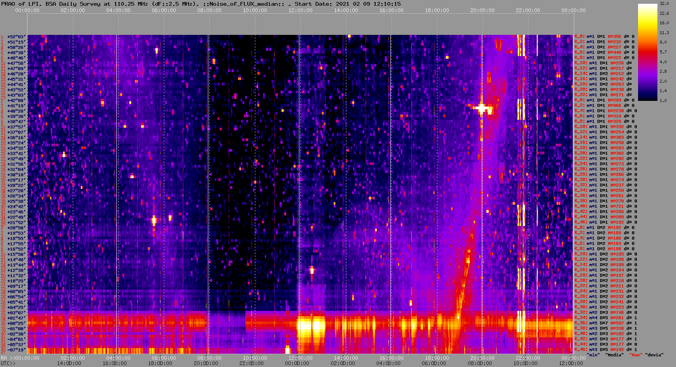
Task: Click the ^min^ legend label
Action: (593, 355)
